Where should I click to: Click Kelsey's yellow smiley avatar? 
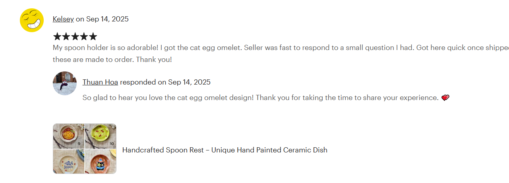coord(32,20)
